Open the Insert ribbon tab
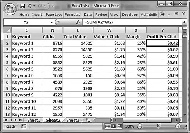 point(37,15)
